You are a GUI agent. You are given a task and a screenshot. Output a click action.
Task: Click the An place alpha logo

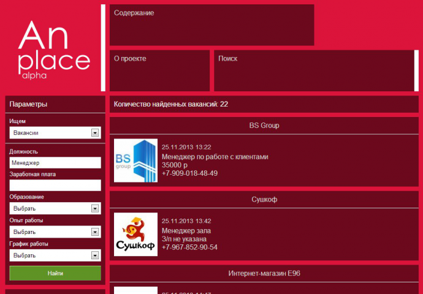(x=54, y=50)
